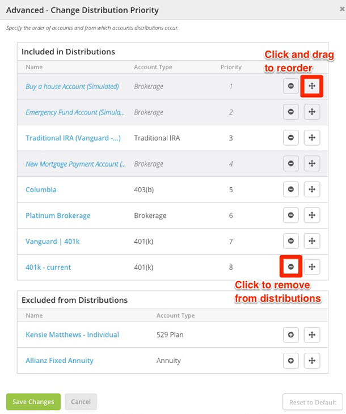Open Platinum Brokerage account link
Image resolution: width=346 pixels, height=414 pixels.
(x=58, y=216)
